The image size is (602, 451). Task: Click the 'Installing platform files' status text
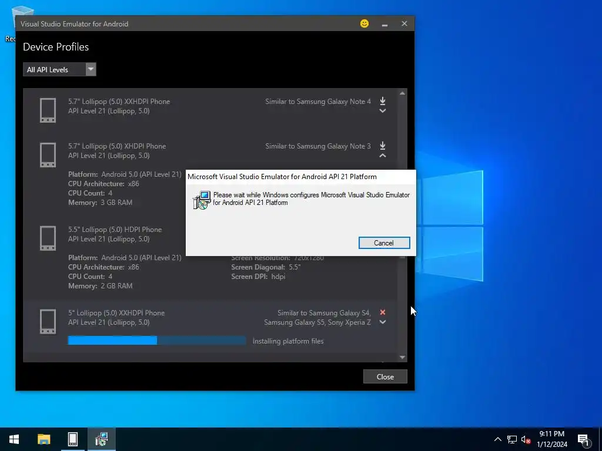pyautogui.click(x=288, y=341)
